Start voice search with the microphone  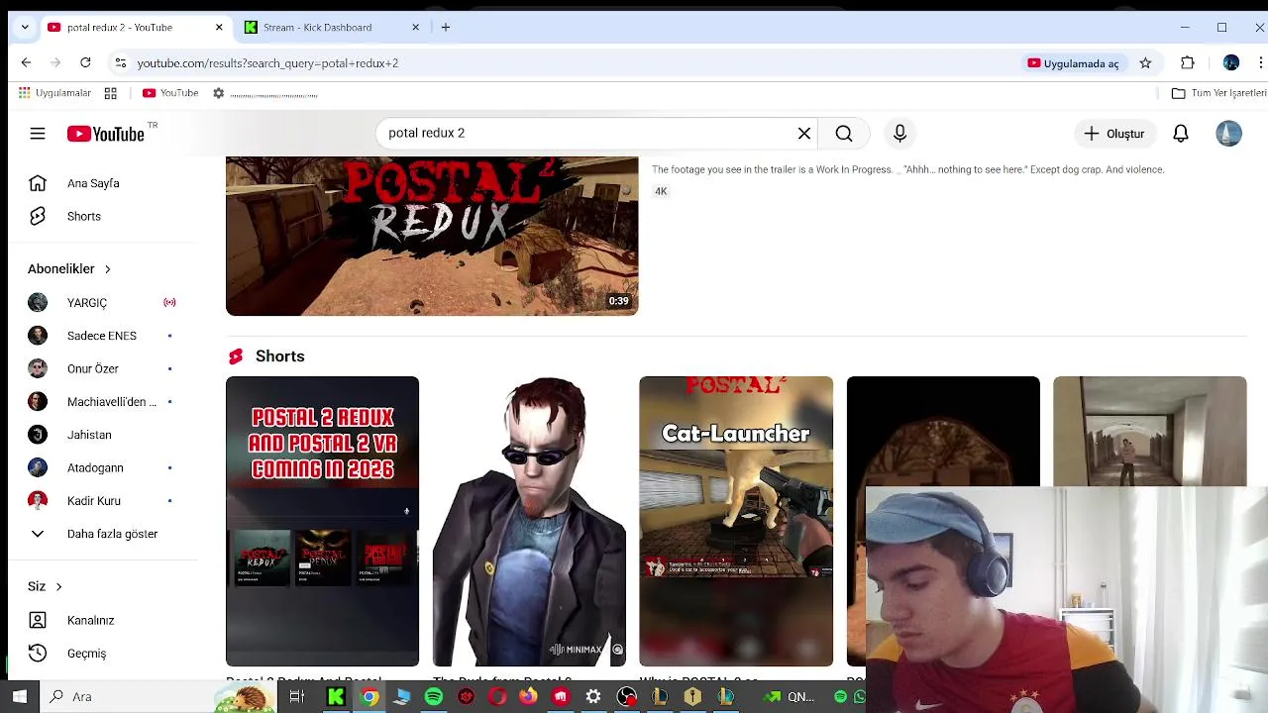[x=899, y=134]
